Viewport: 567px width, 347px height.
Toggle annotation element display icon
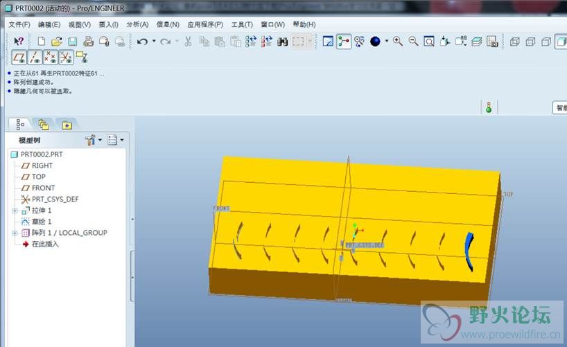click(x=82, y=57)
